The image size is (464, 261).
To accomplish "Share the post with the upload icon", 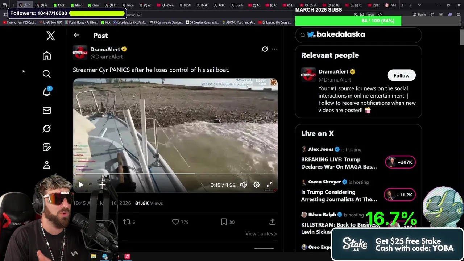I will (272, 222).
